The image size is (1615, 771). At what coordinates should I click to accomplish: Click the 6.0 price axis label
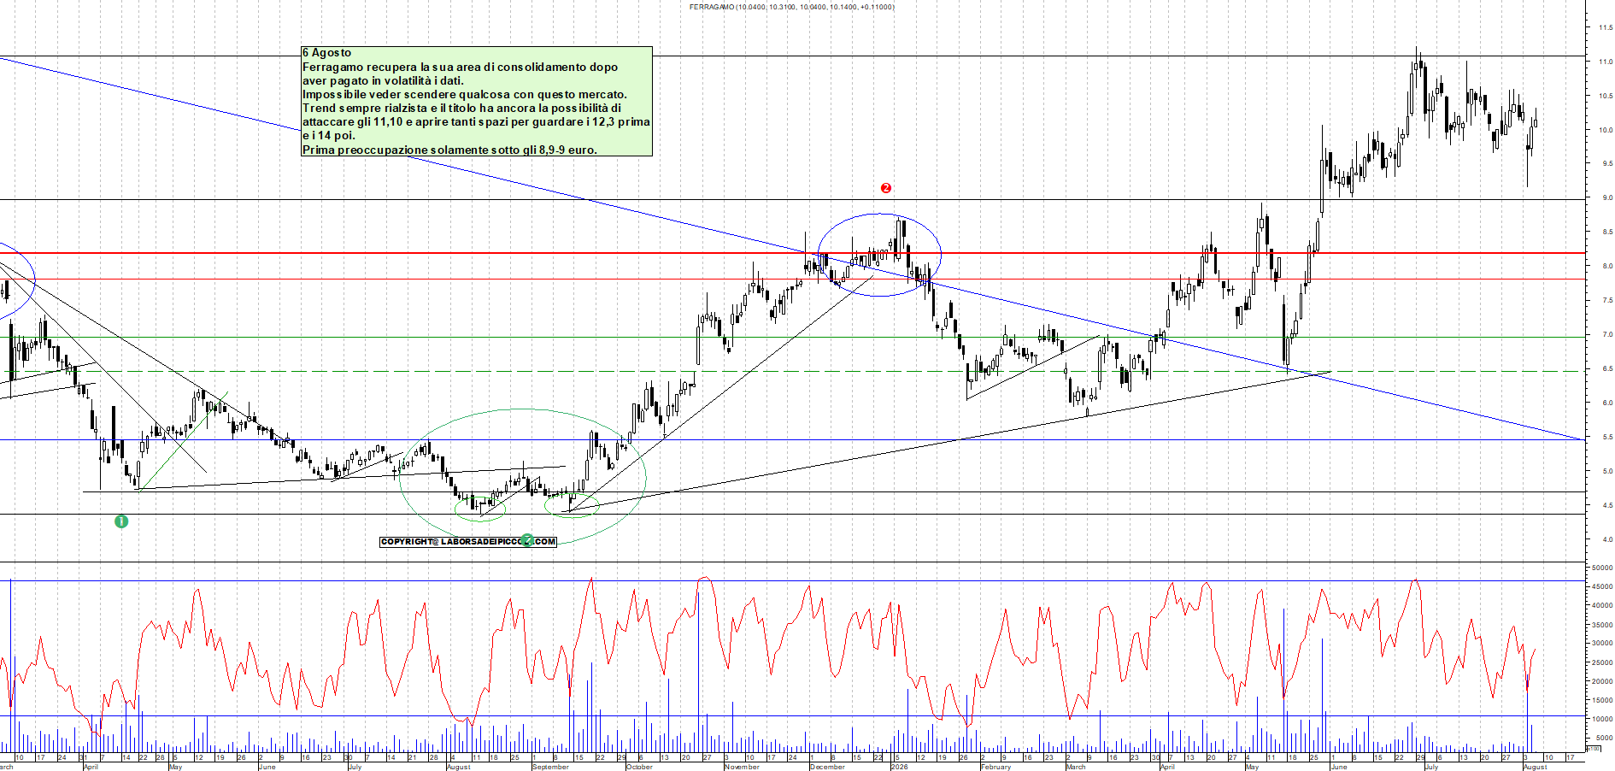(x=1607, y=403)
